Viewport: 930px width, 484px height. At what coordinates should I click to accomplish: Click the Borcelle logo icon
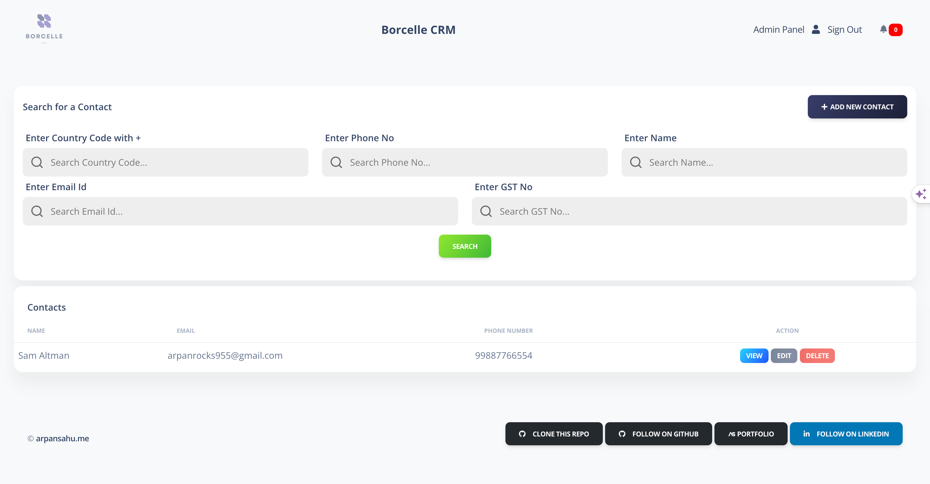44,22
